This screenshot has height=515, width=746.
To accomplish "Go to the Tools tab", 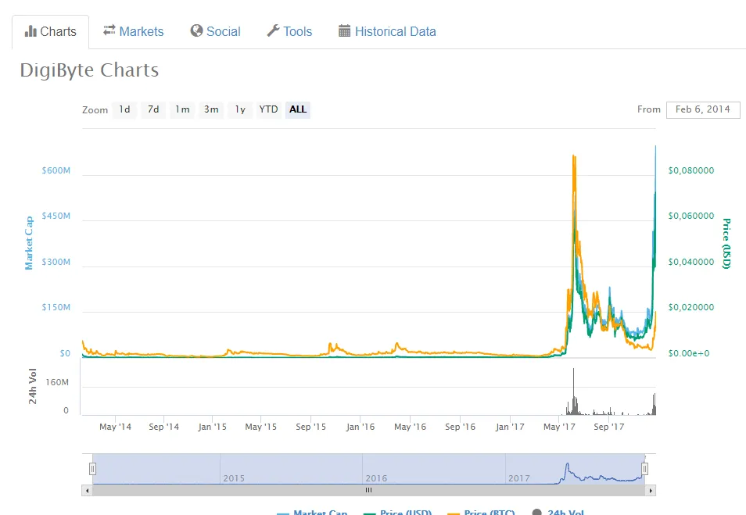I will click(289, 31).
